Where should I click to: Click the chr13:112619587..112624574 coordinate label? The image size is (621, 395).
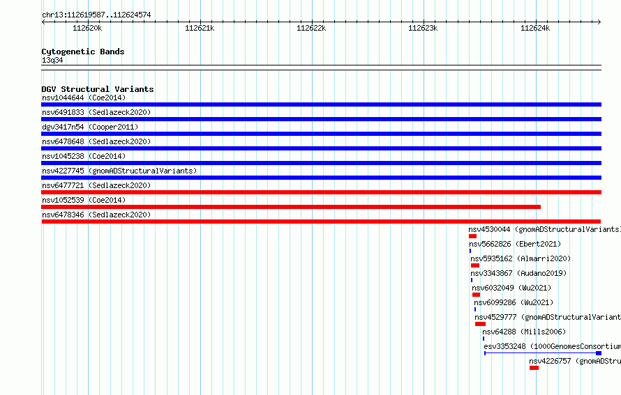(96, 15)
